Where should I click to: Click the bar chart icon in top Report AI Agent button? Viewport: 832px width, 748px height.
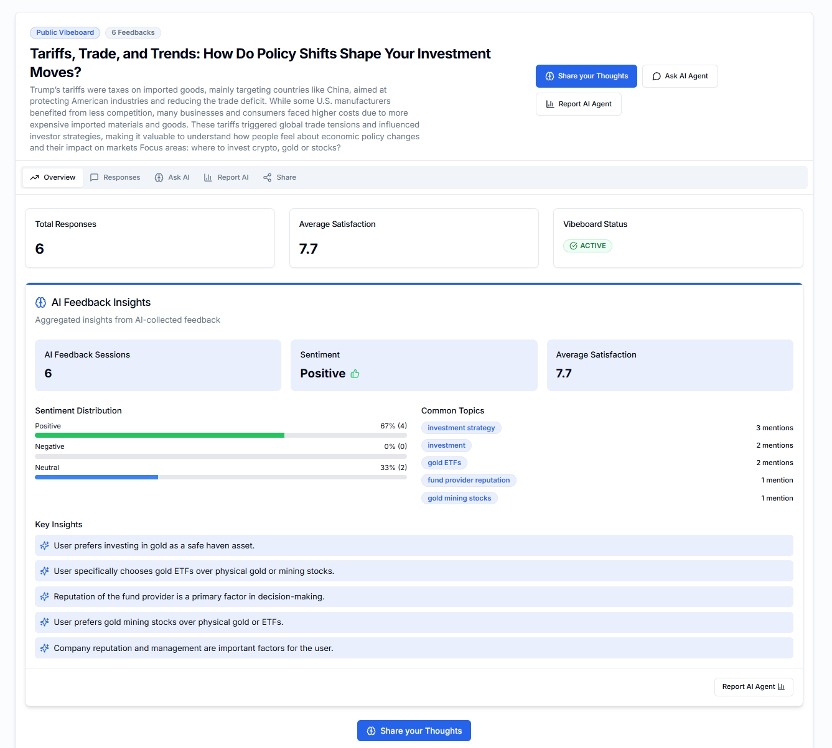coord(550,104)
